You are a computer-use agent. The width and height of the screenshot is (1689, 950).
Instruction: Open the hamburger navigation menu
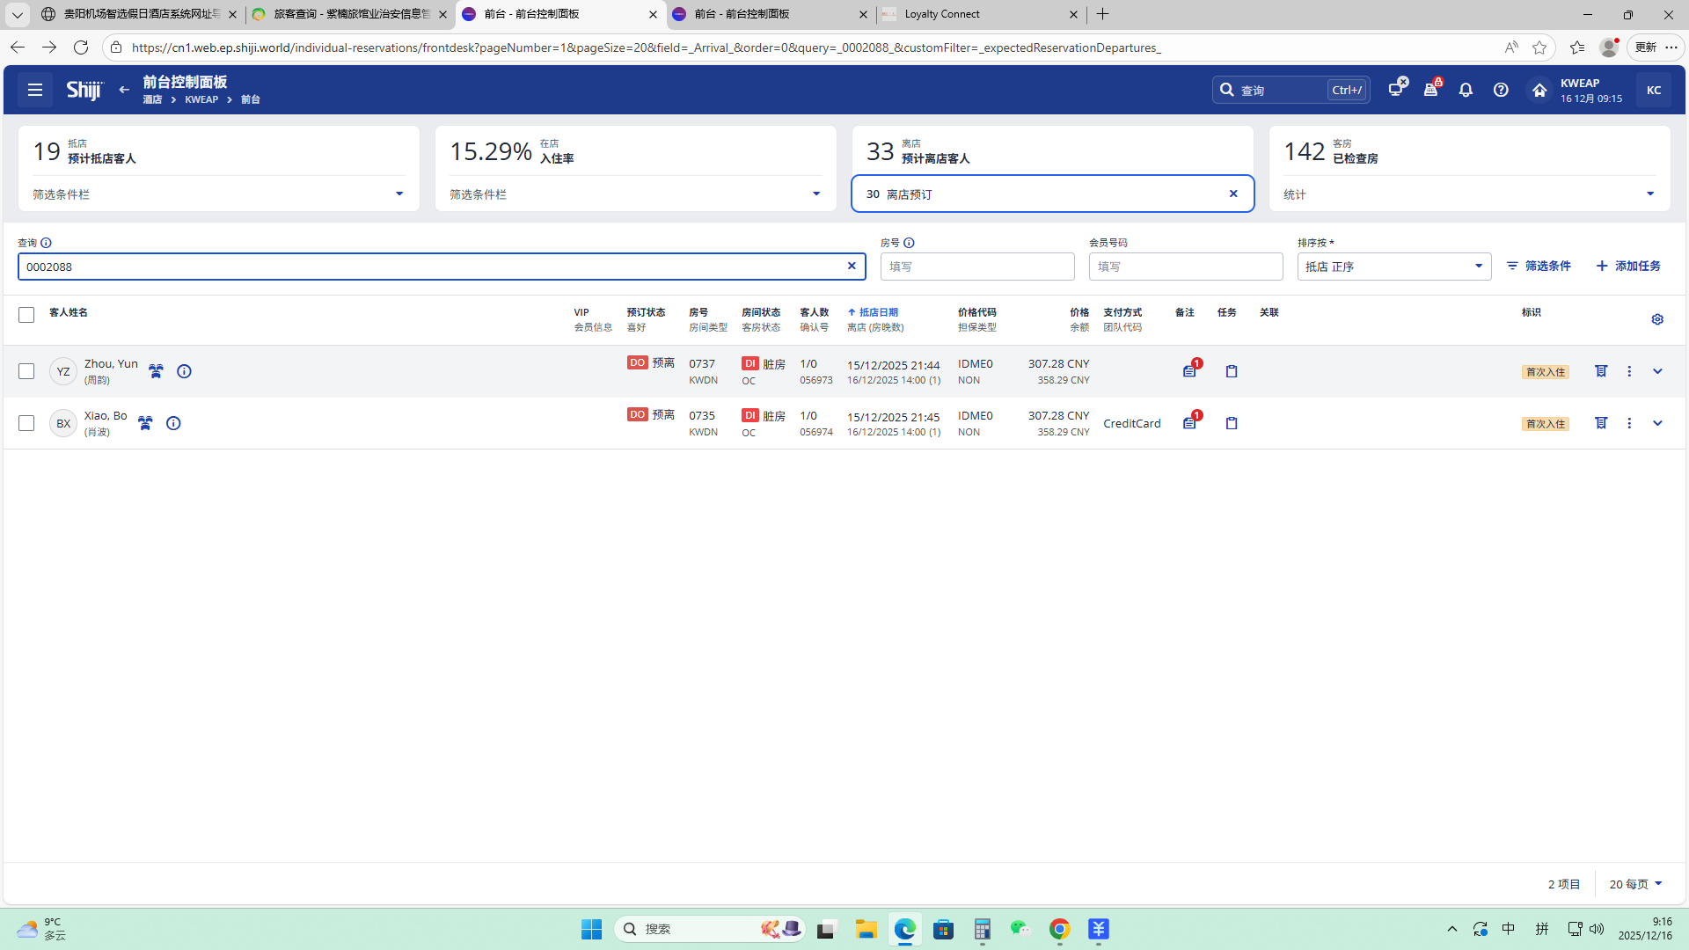click(35, 90)
